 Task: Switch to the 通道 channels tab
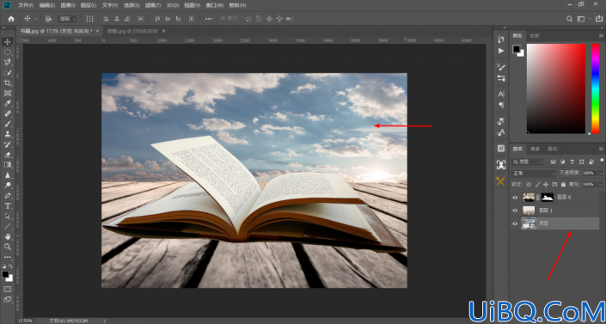(x=535, y=149)
